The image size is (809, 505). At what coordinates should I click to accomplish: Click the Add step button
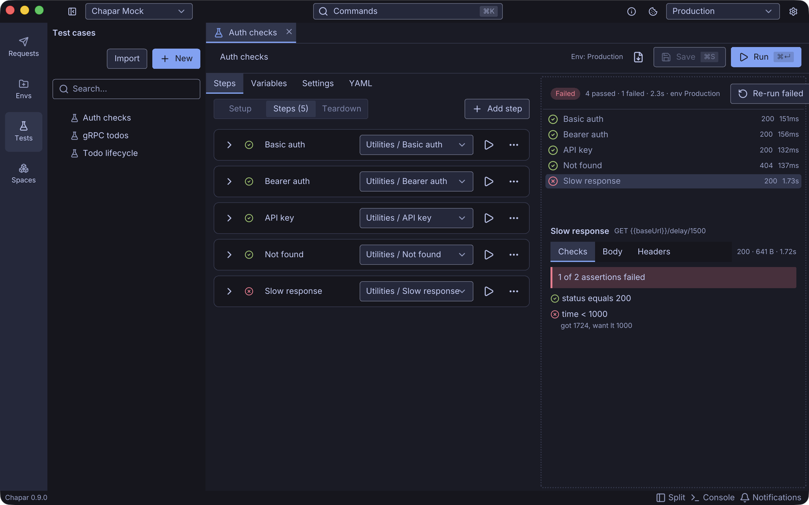[497, 109]
